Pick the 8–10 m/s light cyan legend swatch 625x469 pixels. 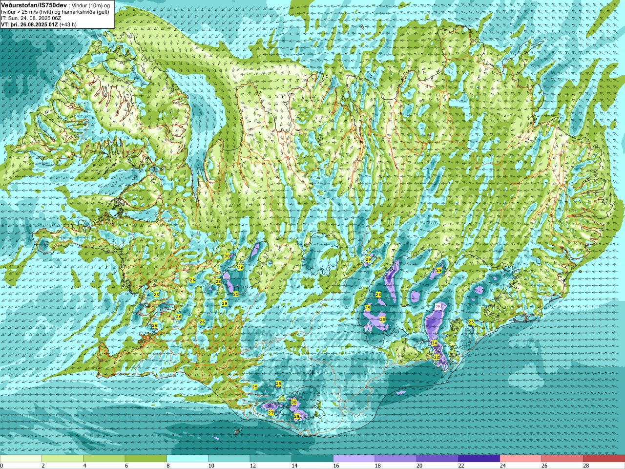(x=187, y=459)
